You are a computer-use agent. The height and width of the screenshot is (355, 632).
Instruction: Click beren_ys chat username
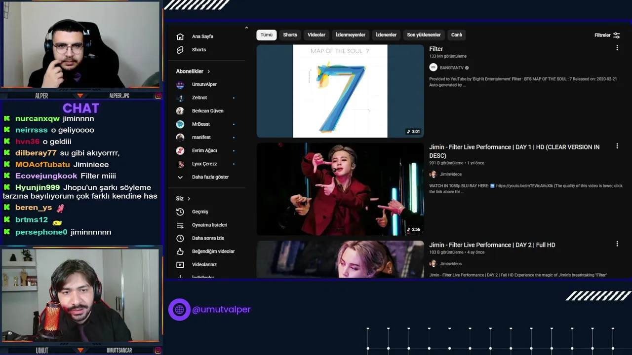coord(34,208)
